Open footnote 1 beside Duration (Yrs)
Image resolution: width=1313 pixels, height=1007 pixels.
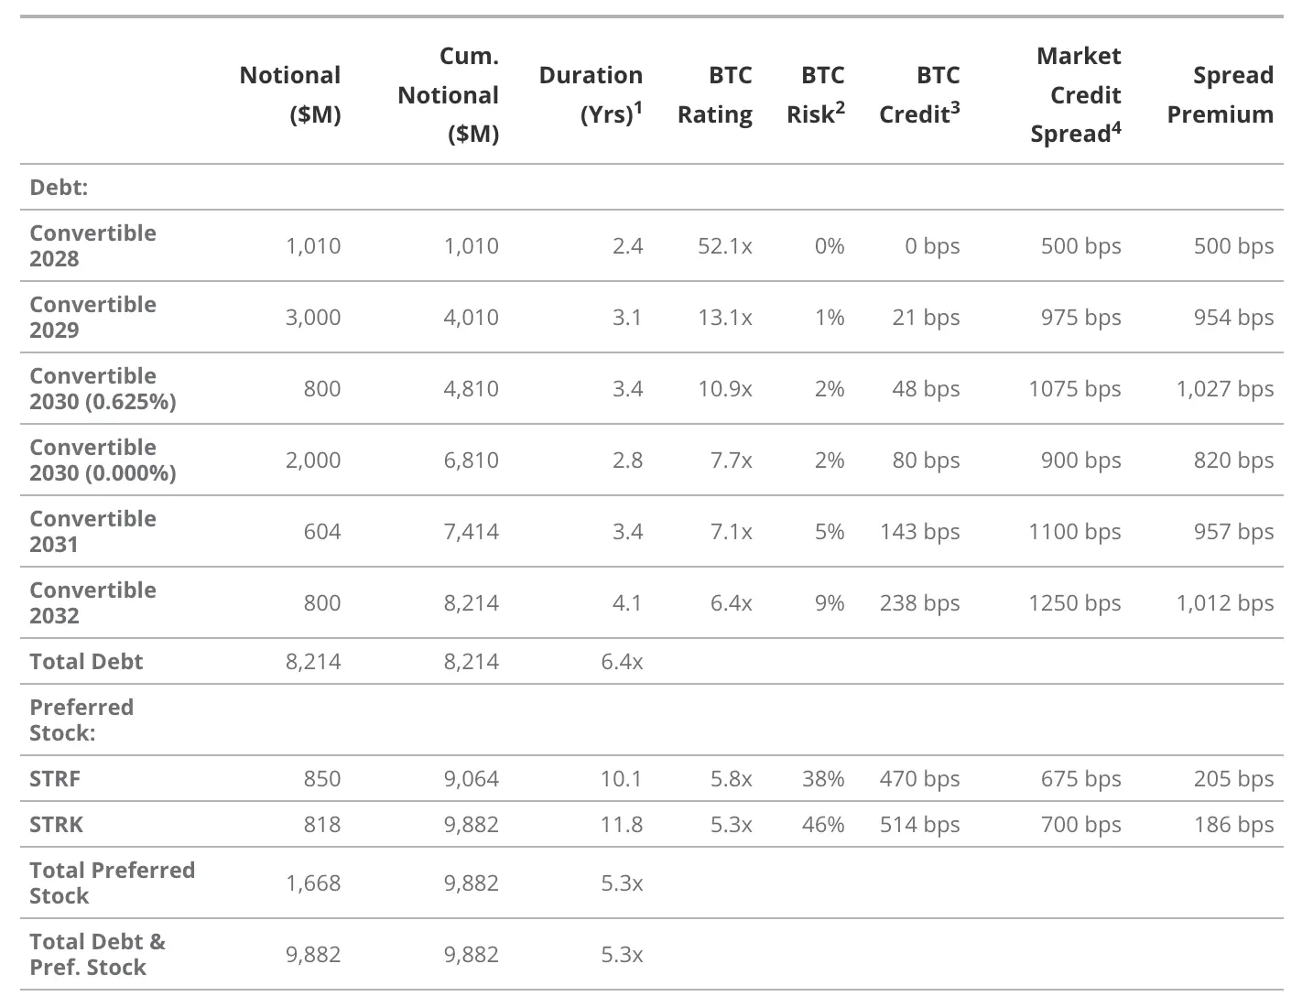point(638,108)
